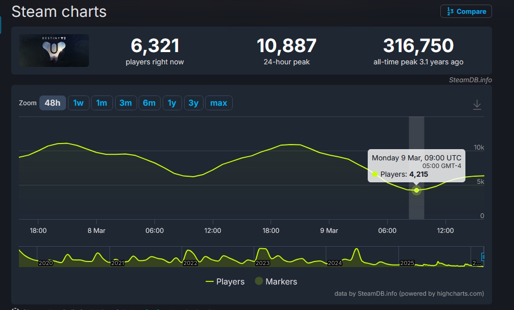This screenshot has height=310, width=514.
Task: Click the download chart icon
Action: 477,105
